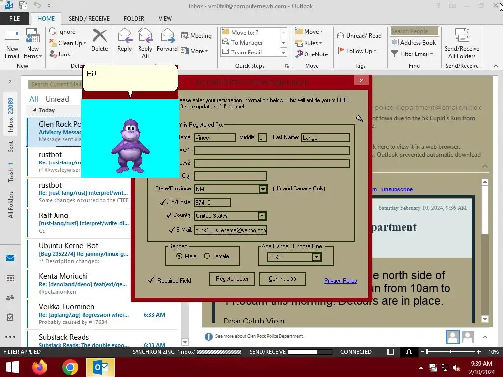The image size is (503, 377).
Task: Open Calendar view in navigation bar
Action: [10, 278]
